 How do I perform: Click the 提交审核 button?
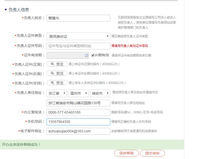tap(152, 153)
